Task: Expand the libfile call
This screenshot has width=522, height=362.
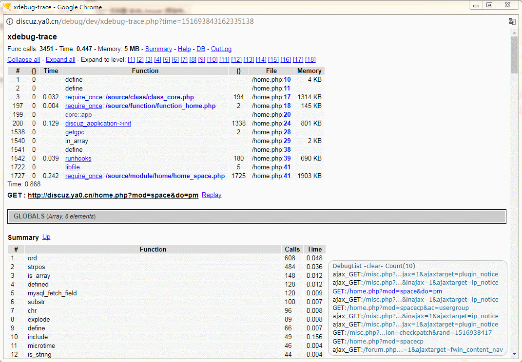Action: pyautogui.click(x=72, y=167)
